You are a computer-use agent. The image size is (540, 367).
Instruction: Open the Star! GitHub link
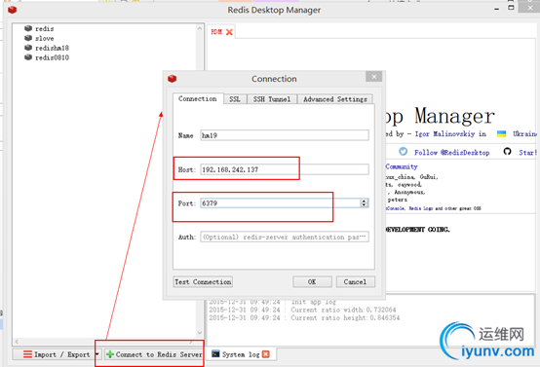[528, 153]
